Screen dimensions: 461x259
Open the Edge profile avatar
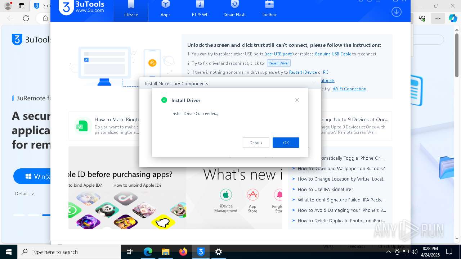pos(7,6)
